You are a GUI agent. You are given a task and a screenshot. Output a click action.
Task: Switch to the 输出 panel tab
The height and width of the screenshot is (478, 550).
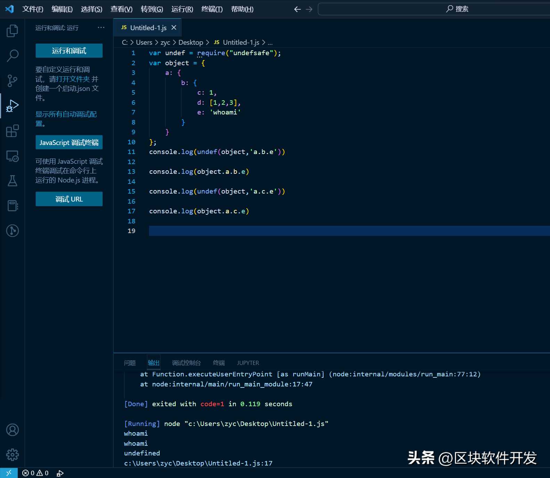(x=154, y=363)
